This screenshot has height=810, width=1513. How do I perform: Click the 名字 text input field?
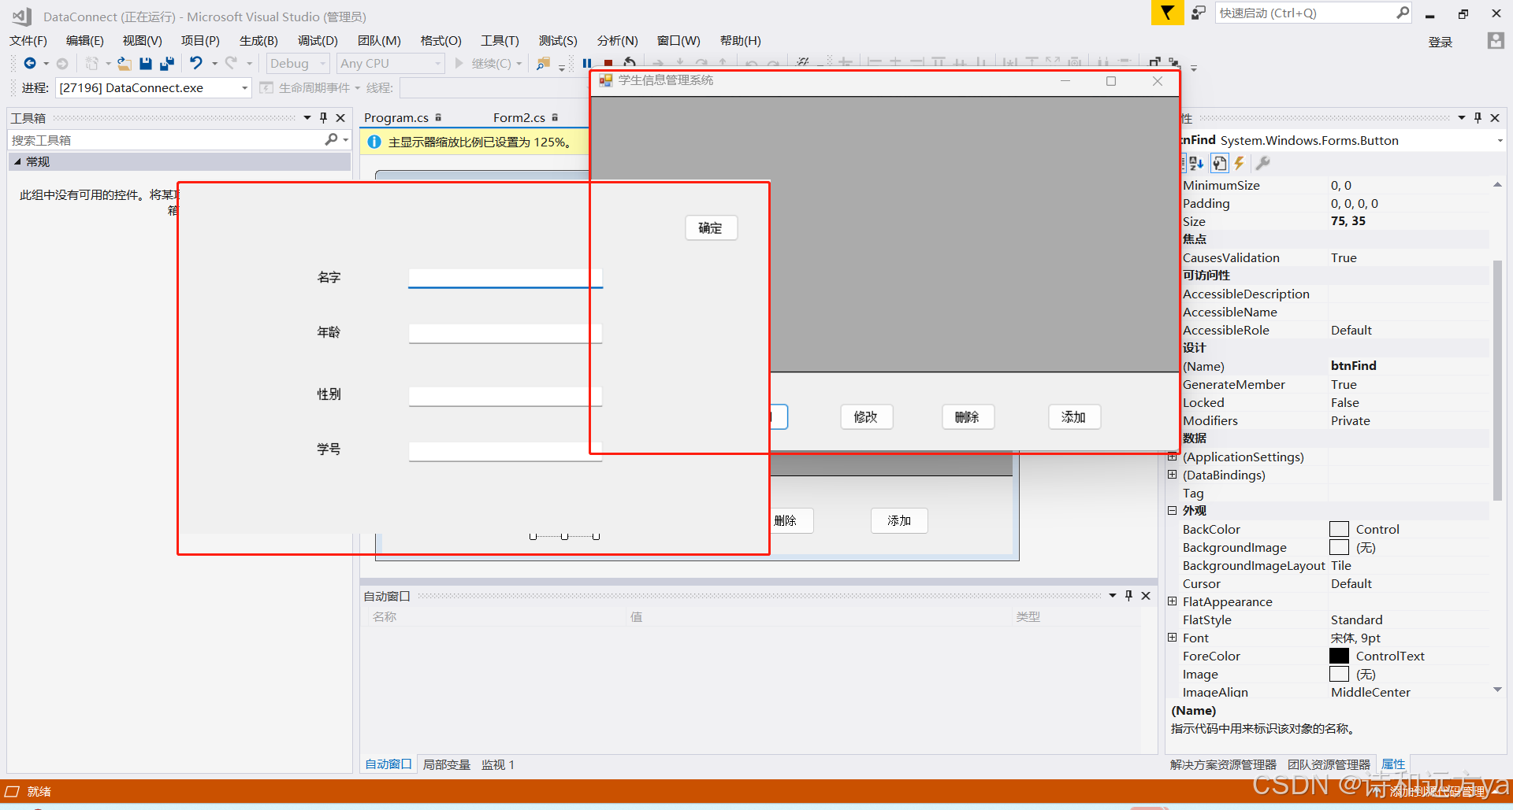click(505, 278)
